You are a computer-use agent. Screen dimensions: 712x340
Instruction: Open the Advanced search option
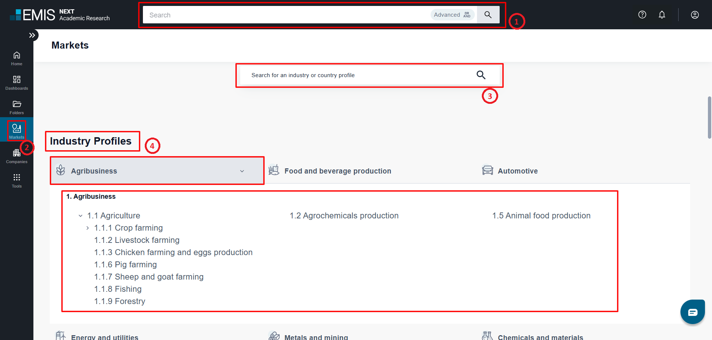click(x=452, y=15)
